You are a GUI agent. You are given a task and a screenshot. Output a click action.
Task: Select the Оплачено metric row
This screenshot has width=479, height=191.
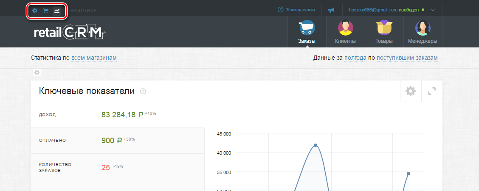(x=117, y=141)
